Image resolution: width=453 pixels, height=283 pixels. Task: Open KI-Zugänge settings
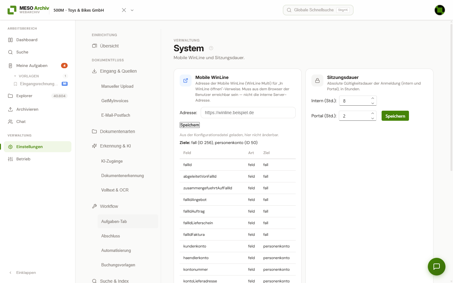128,161
